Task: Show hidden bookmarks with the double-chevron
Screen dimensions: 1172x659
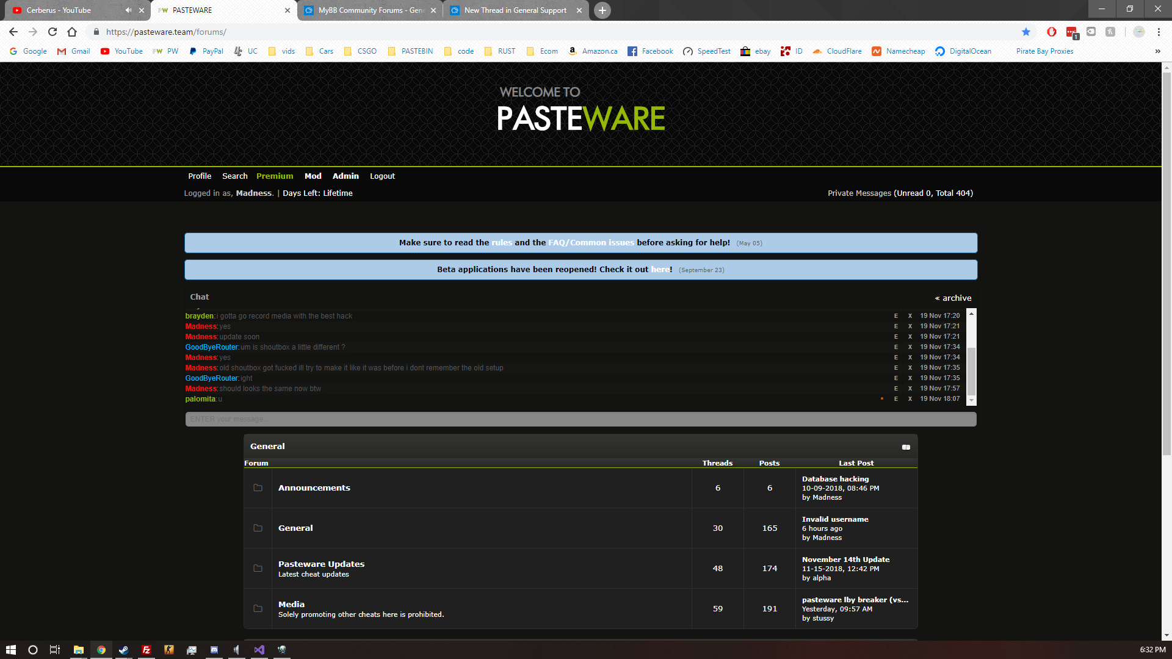Action: (x=1158, y=51)
